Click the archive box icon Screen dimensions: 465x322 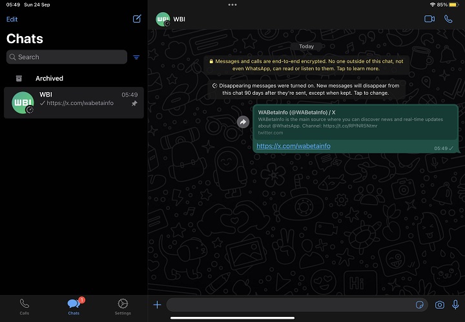[19, 79]
